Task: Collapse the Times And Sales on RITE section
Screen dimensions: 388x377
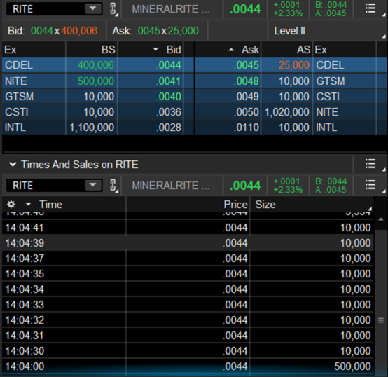Action: [13, 164]
